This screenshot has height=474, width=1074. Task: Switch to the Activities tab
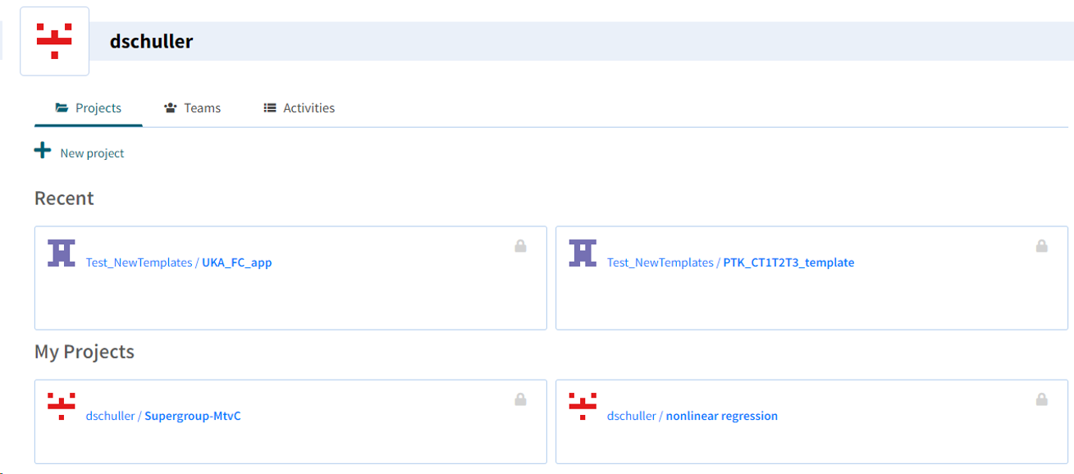(x=299, y=108)
